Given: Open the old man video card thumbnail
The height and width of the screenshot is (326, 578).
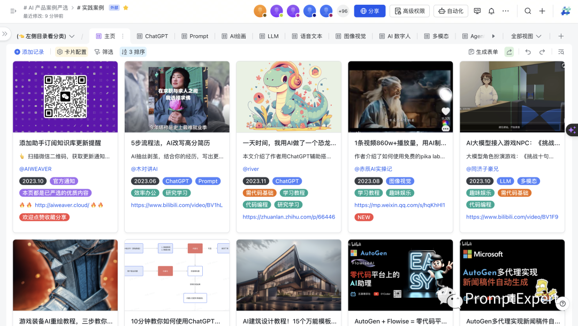Looking at the screenshot, I should [x=400, y=97].
